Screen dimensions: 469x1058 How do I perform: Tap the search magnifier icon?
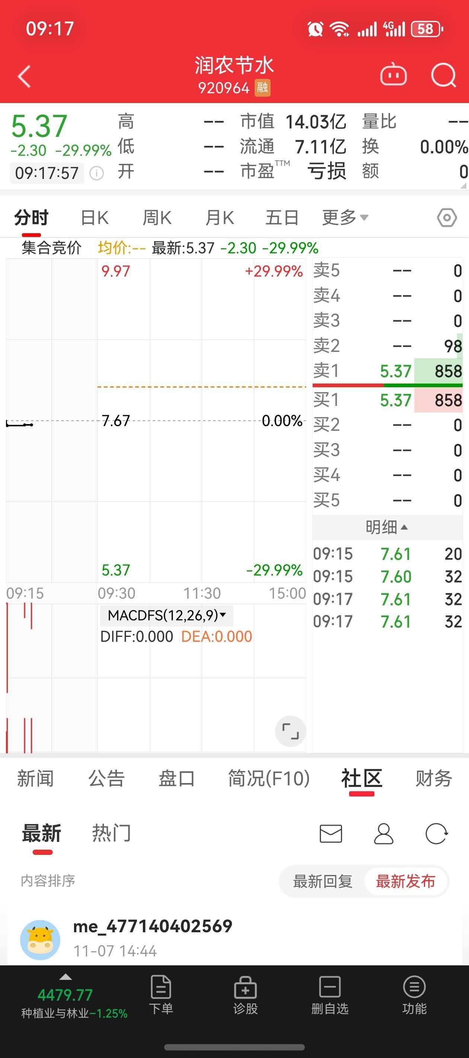point(444,76)
